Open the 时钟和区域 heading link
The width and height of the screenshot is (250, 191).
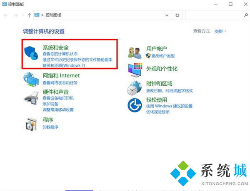coord(159,84)
